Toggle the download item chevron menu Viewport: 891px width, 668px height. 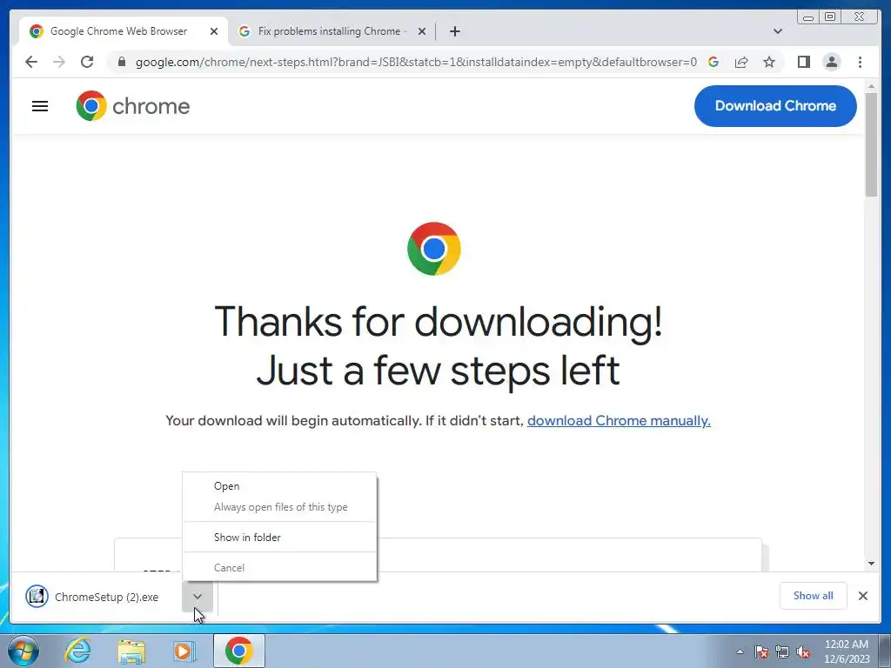pos(198,597)
